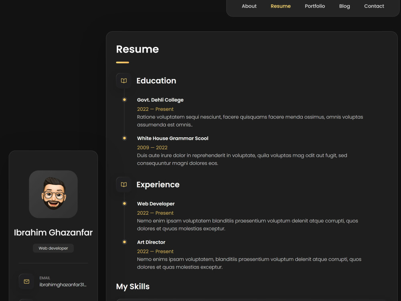Select the Govt. Dehli College entry title
Screen dimensions: 401x301
160,100
